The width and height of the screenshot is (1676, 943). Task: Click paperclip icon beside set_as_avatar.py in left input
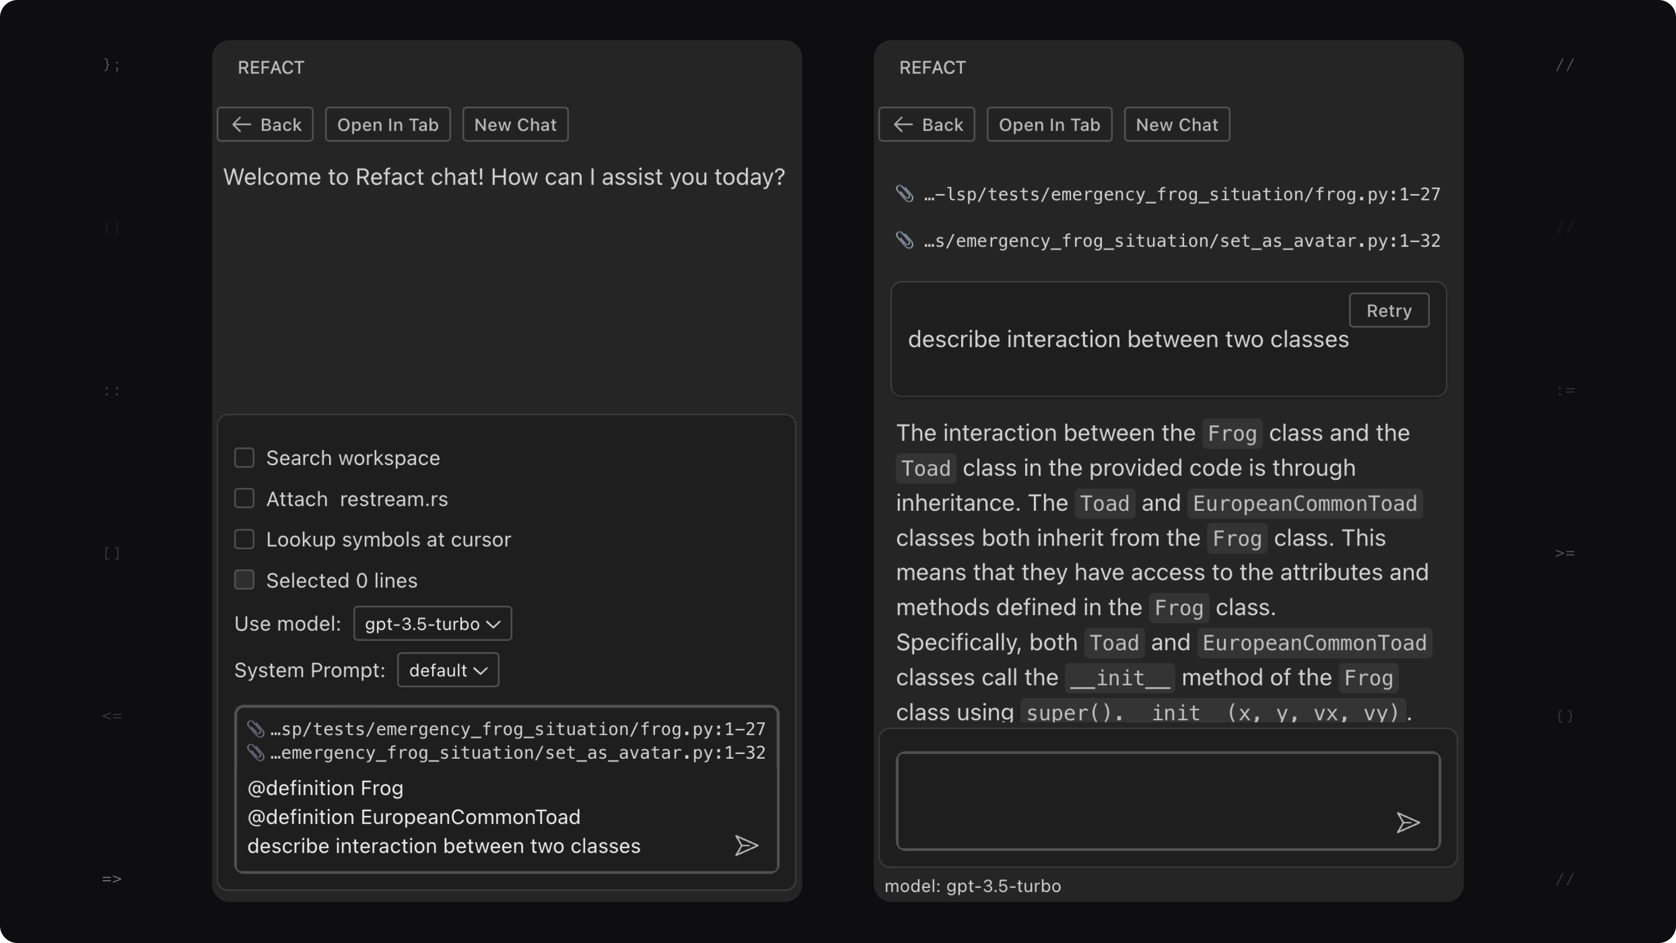pyautogui.click(x=255, y=753)
